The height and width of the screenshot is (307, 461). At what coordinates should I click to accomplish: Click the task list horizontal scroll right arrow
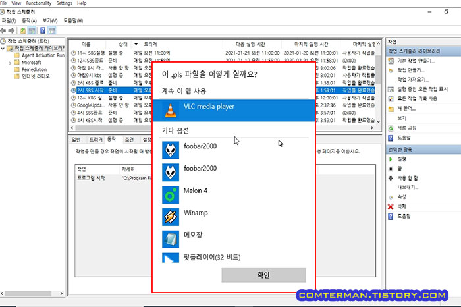372,128
